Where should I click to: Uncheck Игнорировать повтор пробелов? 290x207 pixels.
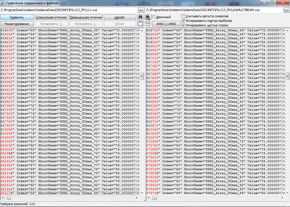click(x=183, y=20)
